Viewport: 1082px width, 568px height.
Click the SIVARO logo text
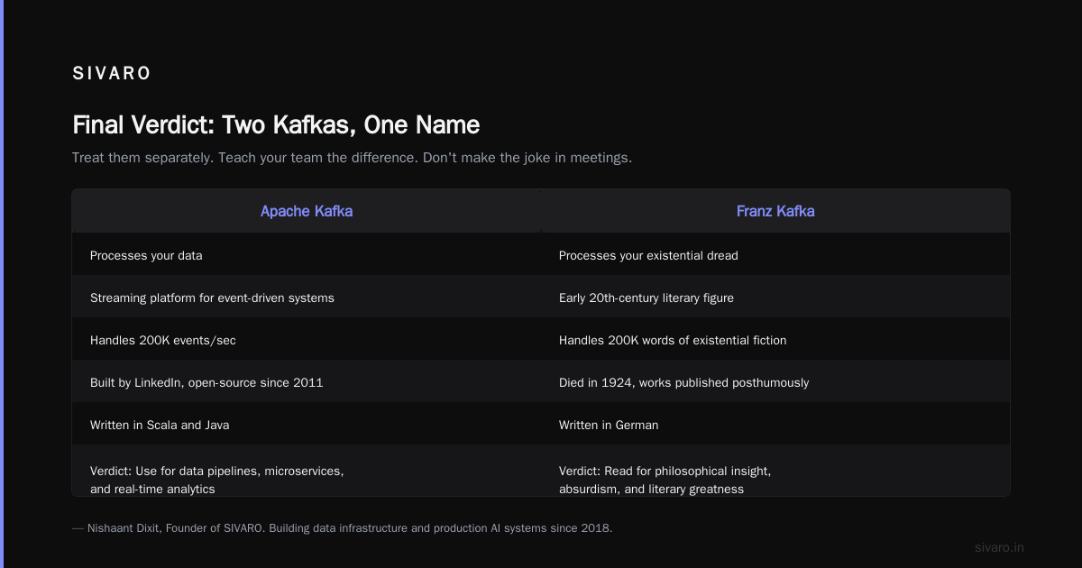112,74
